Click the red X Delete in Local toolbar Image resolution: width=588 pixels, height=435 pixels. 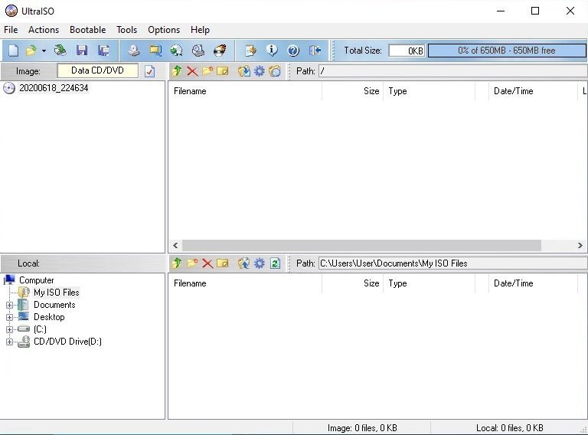pyautogui.click(x=207, y=263)
